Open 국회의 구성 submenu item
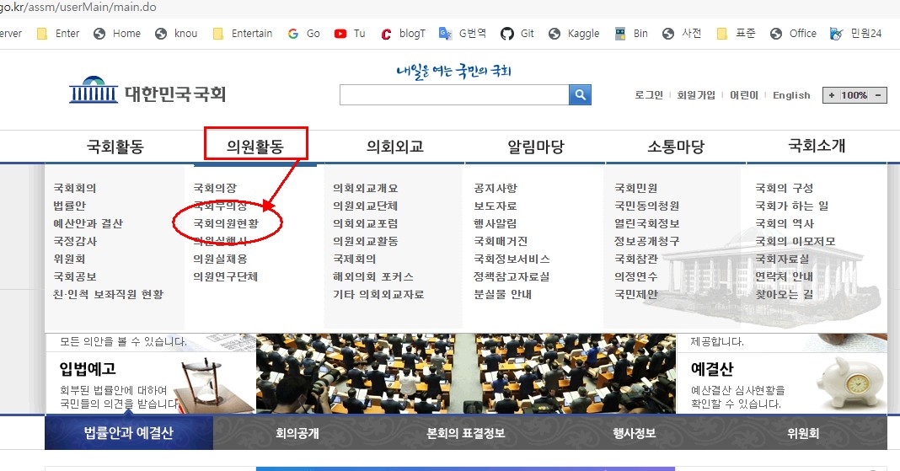Image resolution: width=900 pixels, height=471 pixels. (784, 188)
